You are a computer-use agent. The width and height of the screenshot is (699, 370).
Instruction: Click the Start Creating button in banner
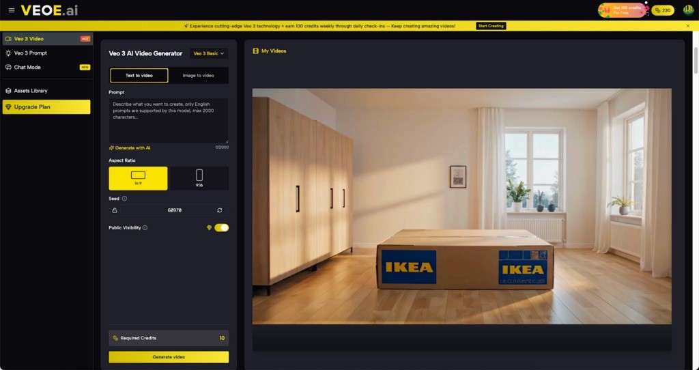click(491, 26)
